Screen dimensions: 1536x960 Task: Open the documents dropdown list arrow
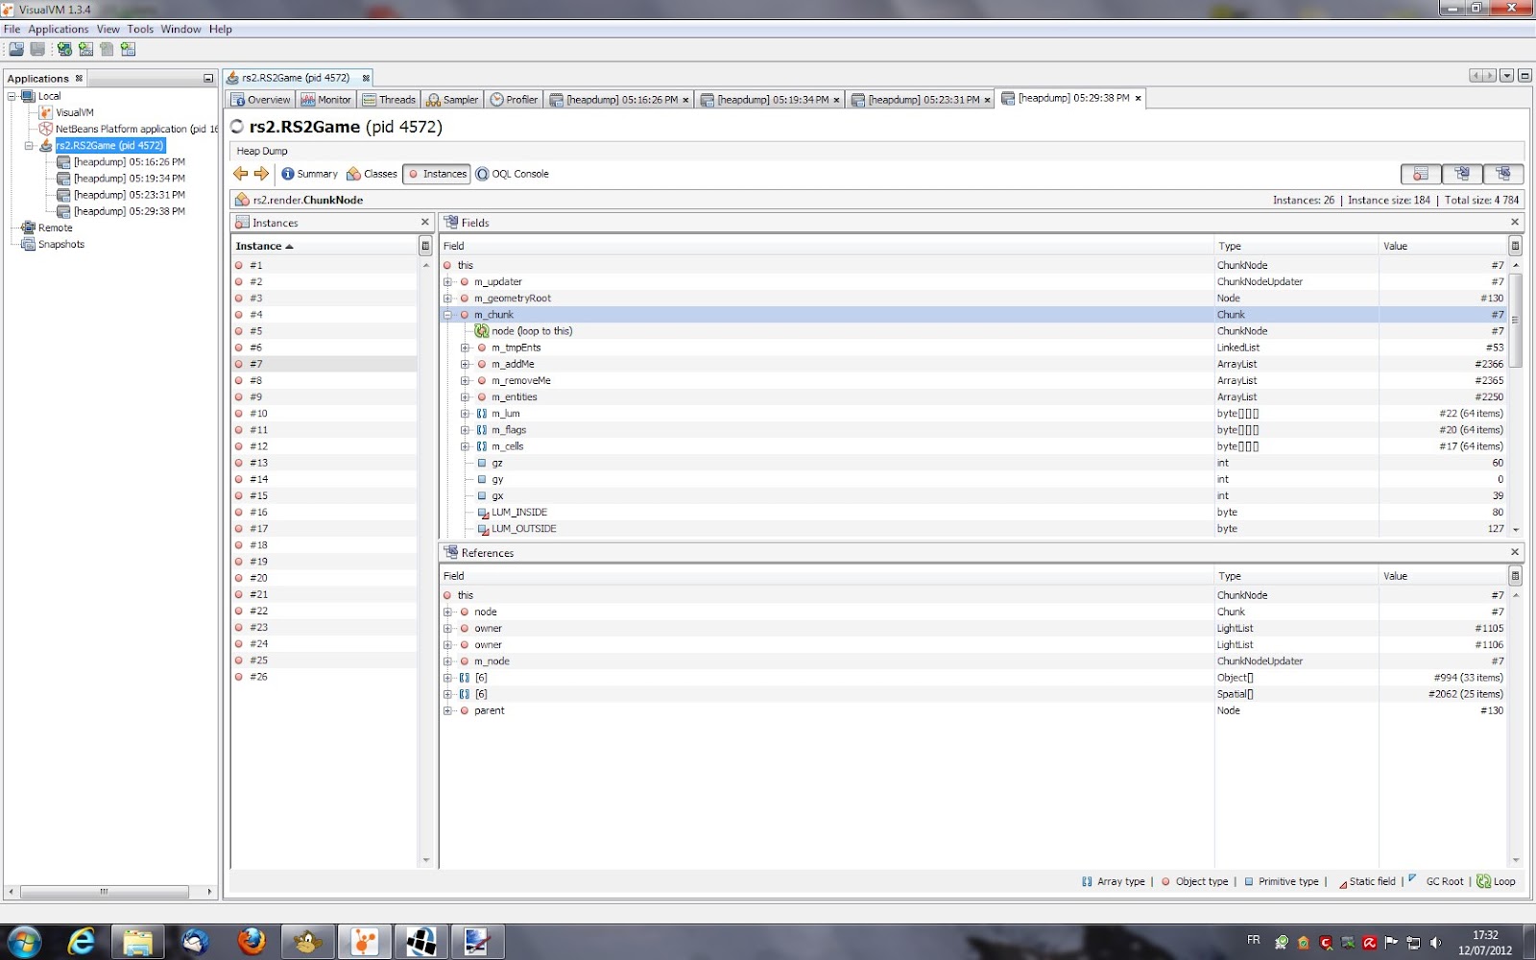(1507, 76)
